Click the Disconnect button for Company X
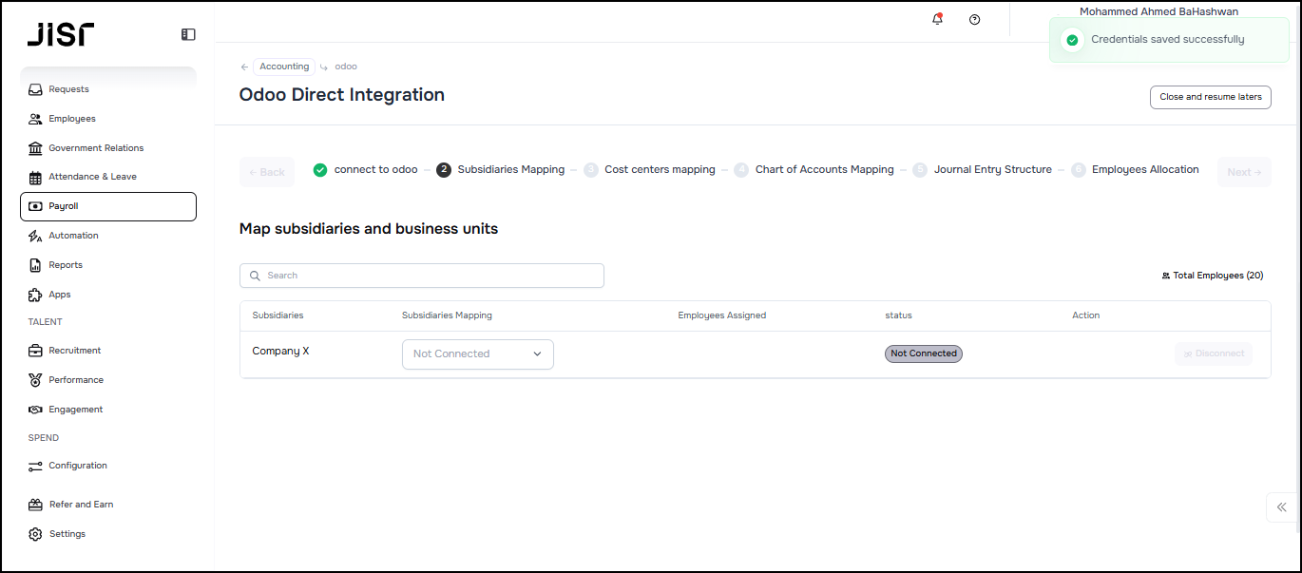Screen dimensions: 1302x573 (x=1213, y=353)
